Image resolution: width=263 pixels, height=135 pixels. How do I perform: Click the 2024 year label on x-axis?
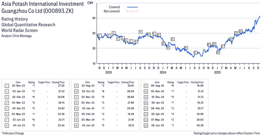163,73
